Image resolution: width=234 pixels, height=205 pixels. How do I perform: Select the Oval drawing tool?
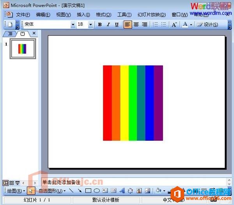click(x=97, y=191)
